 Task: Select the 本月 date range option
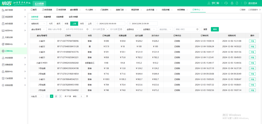[x=82, y=24]
